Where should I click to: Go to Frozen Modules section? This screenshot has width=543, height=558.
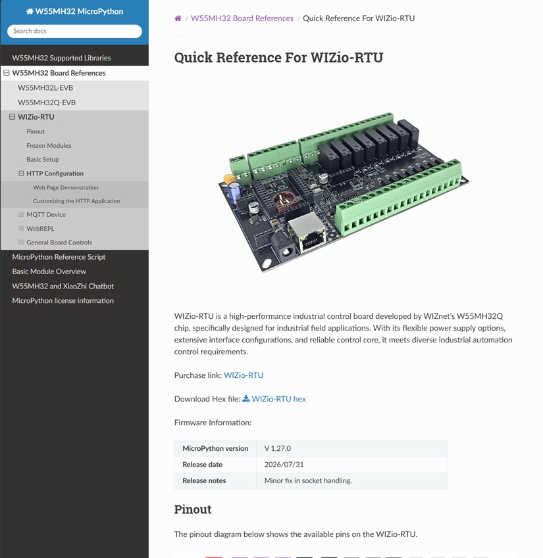49,145
